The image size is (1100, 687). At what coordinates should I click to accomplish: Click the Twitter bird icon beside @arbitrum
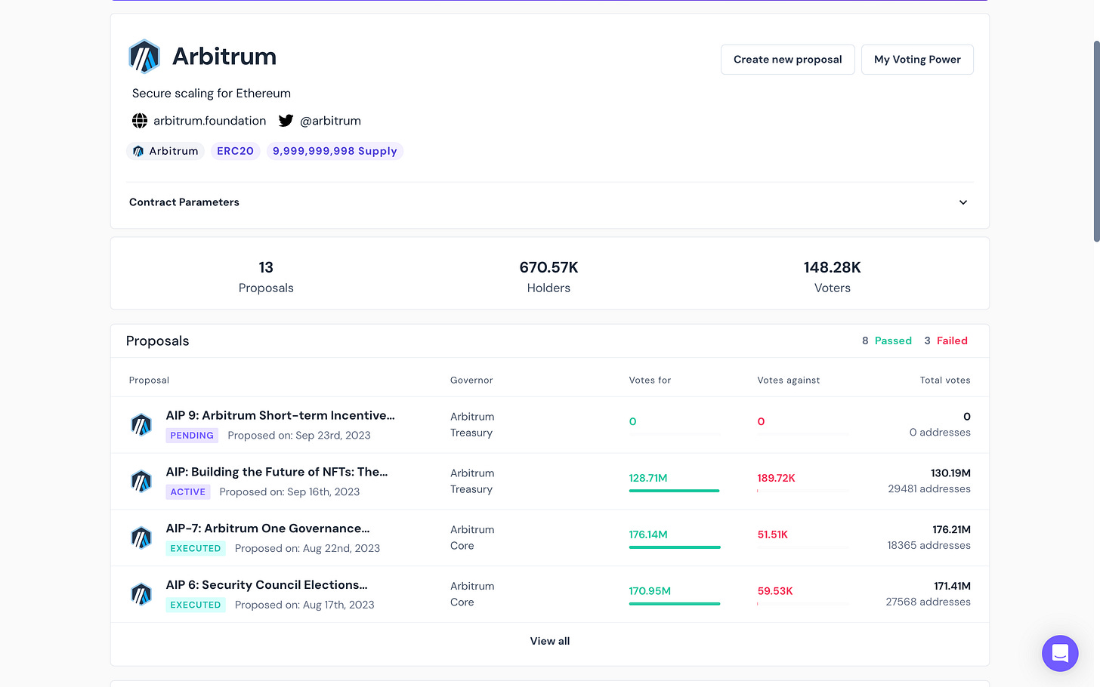pos(286,121)
